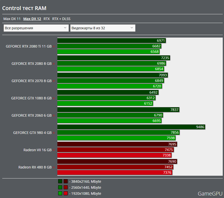Viewport: 224px width, 198px height.
Task: Remove Radeon VII 16 GB with red X
Action: [54, 150]
